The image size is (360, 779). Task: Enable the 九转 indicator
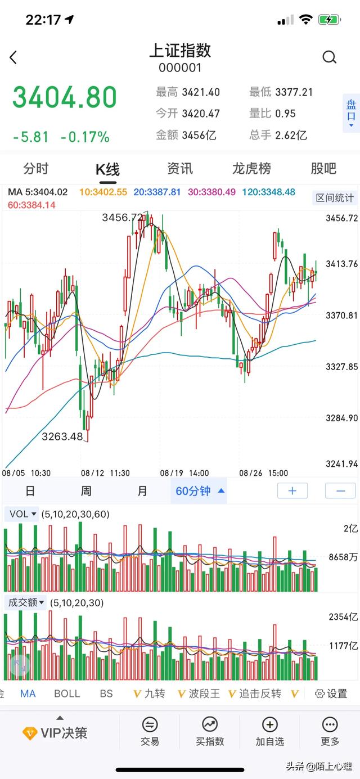coord(149,694)
